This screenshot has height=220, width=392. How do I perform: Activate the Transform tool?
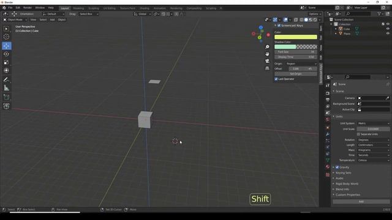[x=6, y=71]
